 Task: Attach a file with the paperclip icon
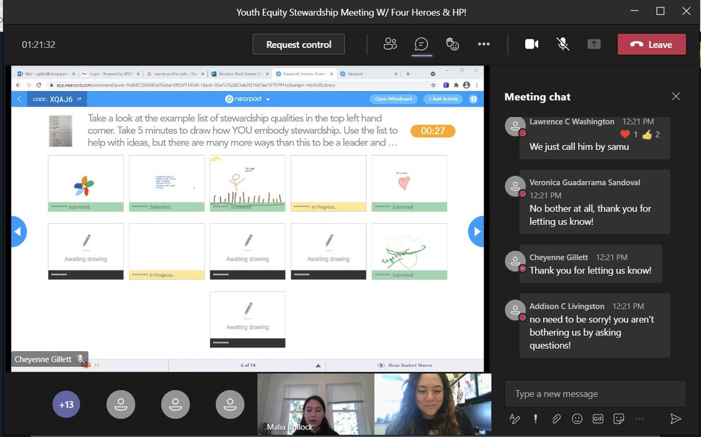[x=557, y=418]
